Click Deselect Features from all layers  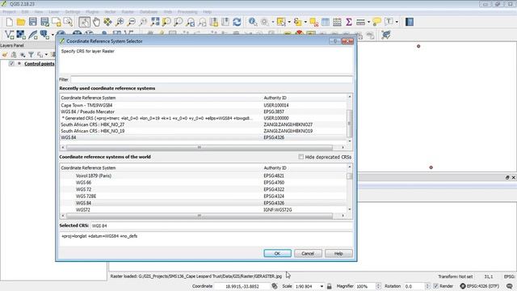point(314,22)
